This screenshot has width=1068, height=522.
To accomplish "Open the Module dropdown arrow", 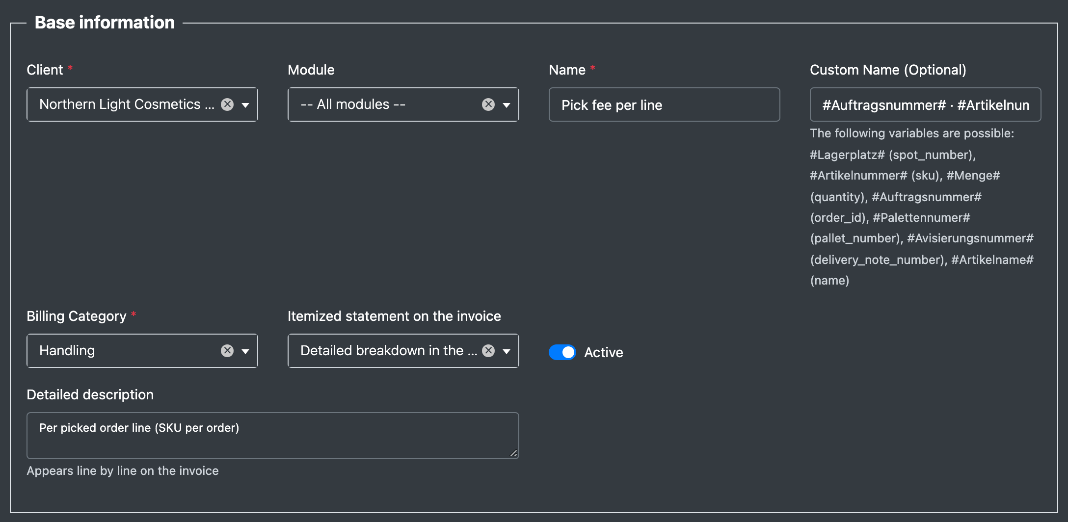I will 507,105.
